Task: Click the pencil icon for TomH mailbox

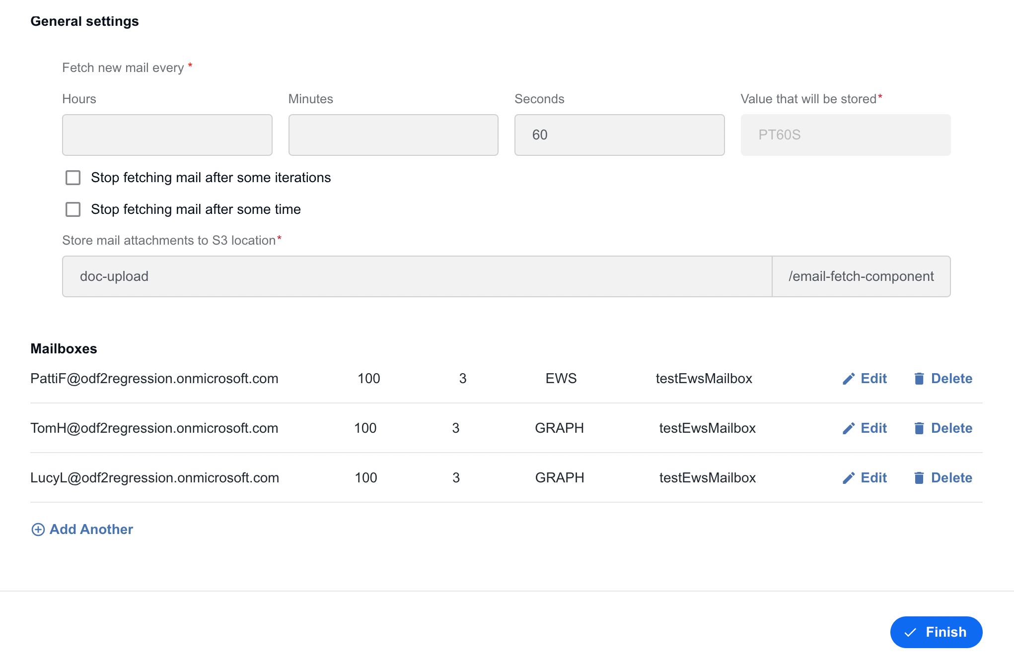Action: pyautogui.click(x=849, y=428)
